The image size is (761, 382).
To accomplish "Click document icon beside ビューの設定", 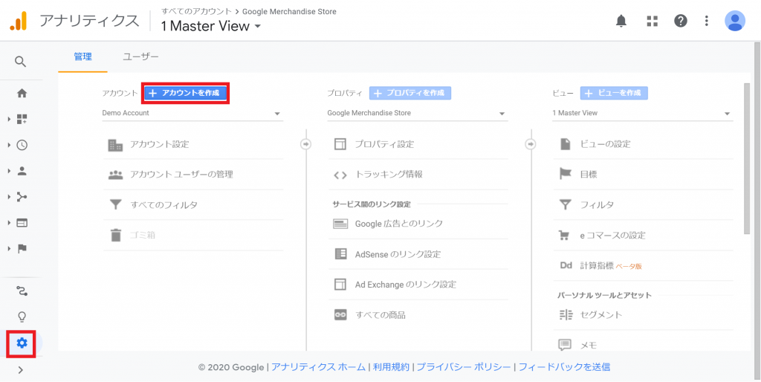I will tap(566, 144).
